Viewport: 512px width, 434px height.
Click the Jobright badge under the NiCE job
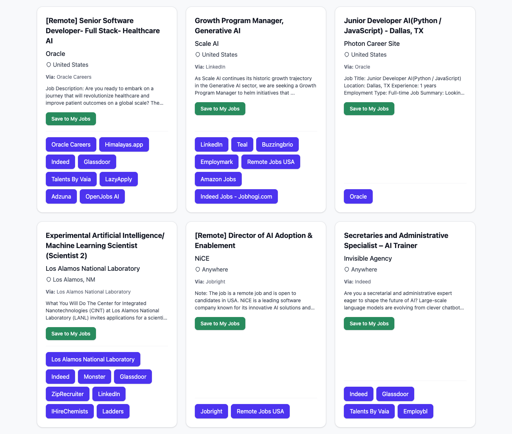[211, 411]
